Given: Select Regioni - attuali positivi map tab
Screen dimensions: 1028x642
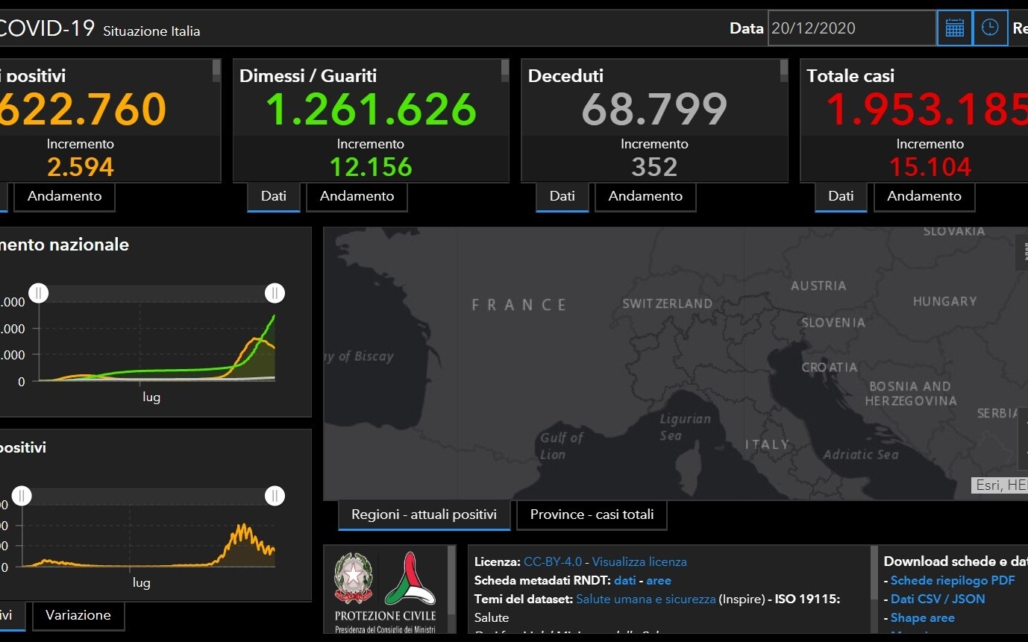Looking at the screenshot, I should click(x=424, y=514).
